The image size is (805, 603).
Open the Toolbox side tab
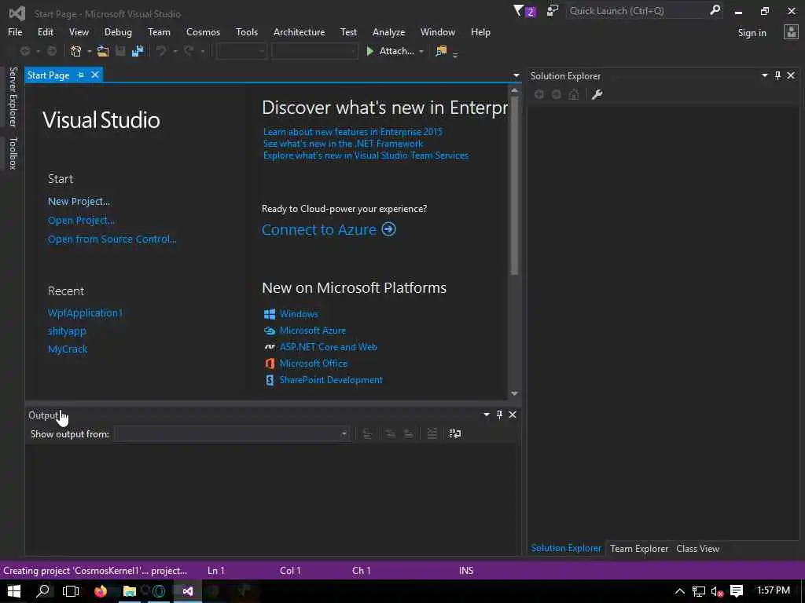(x=13, y=153)
